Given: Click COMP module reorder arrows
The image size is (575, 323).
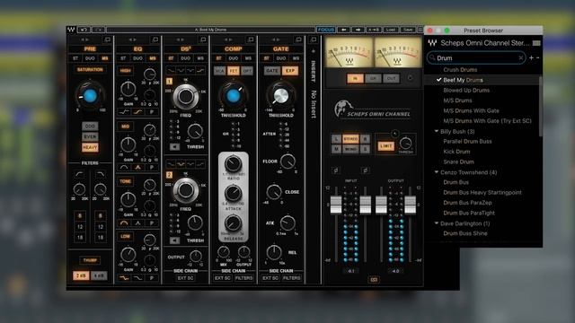Looking at the screenshot, I should [x=228, y=39].
